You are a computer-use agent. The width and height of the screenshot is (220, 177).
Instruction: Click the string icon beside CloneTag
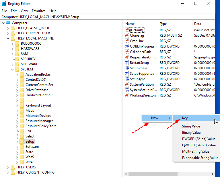[127, 35]
